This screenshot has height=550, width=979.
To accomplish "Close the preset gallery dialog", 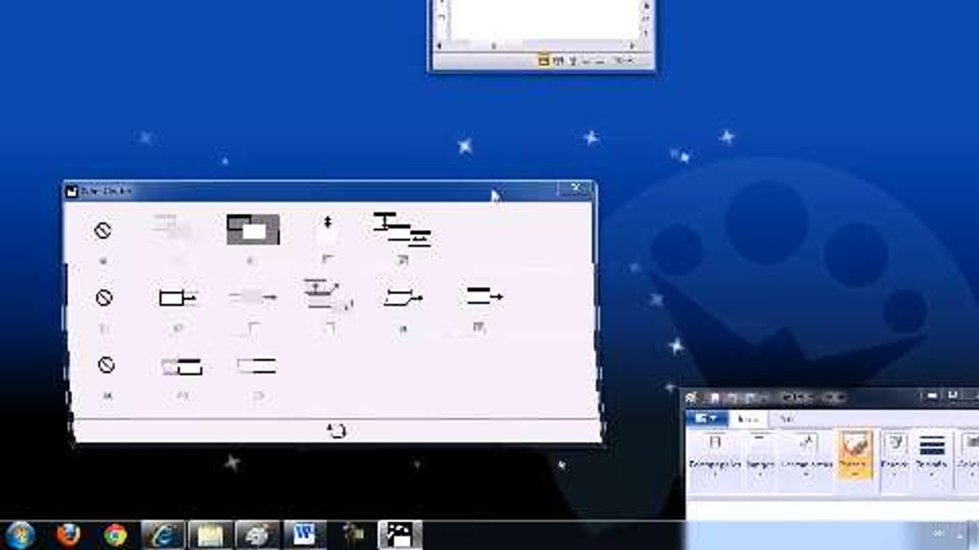I will (x=575, y=189).
